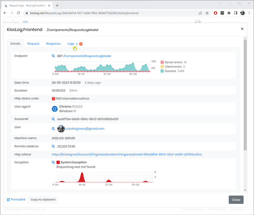
Task: Switch to the Response tab
Action: [x=53, y=44]
